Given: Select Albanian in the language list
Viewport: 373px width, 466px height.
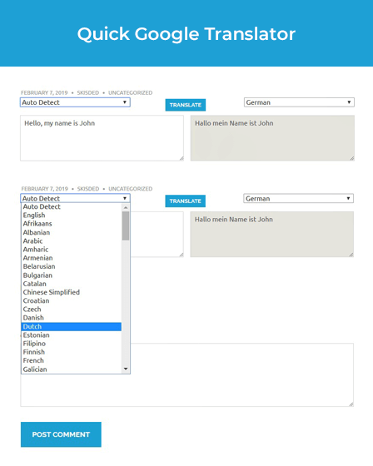Looking at the screenshot, I should (72, 232).
